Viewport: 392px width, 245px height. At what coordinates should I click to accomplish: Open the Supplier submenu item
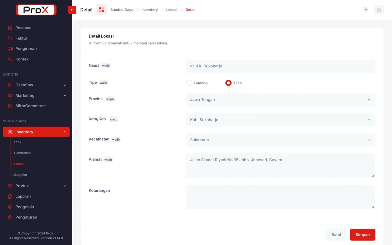(x=21, y=175)
